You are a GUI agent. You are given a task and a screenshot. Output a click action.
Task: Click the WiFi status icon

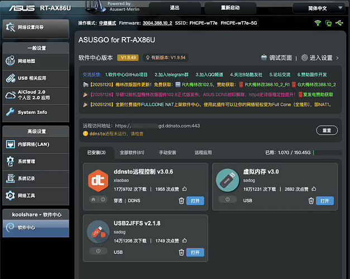point(318,23)
